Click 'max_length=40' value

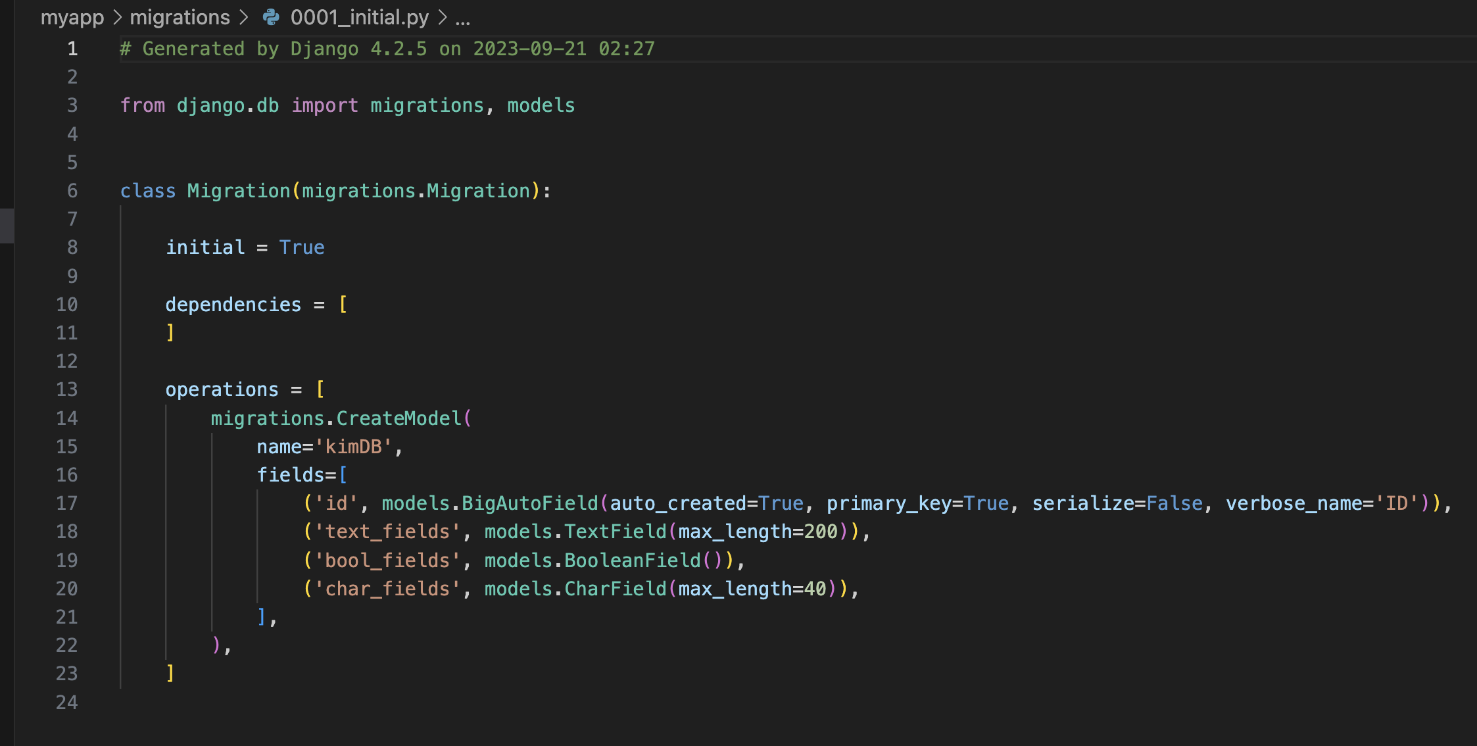752,589
